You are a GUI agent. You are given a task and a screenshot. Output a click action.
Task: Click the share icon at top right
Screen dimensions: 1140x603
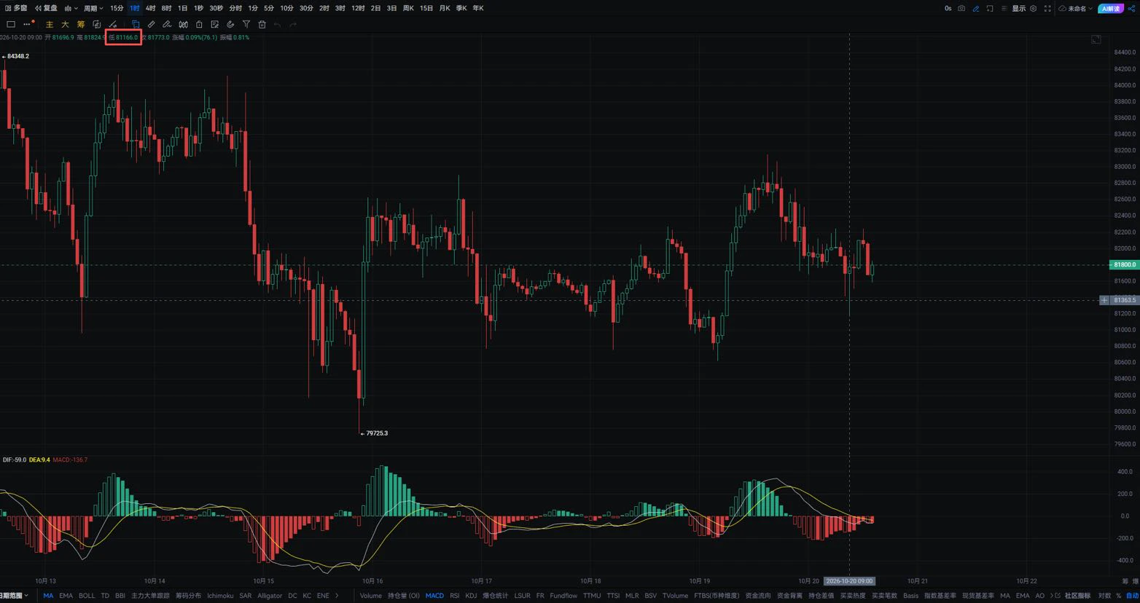tap(1132, 9)
